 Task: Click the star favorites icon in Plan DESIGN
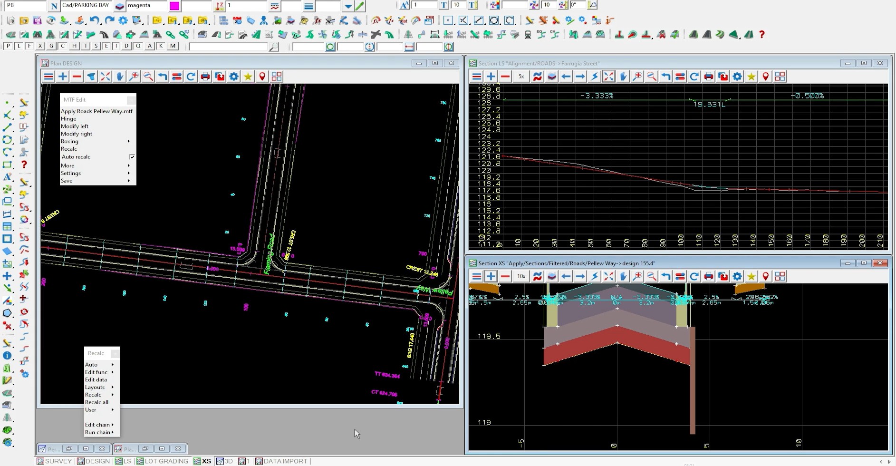point(248,77)
